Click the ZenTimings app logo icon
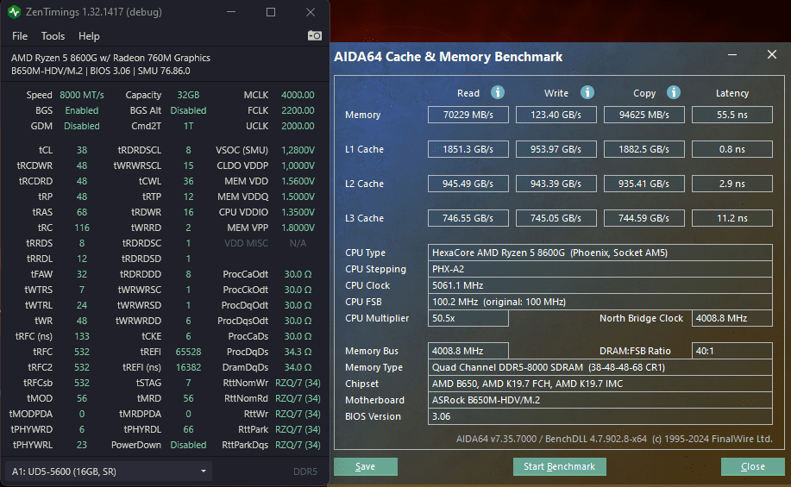Viewport: 791px width, 487px height. [x=14, y=11]
